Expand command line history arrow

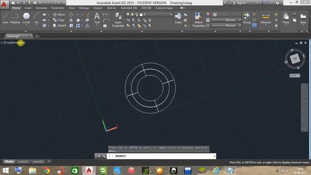point(214,157)
